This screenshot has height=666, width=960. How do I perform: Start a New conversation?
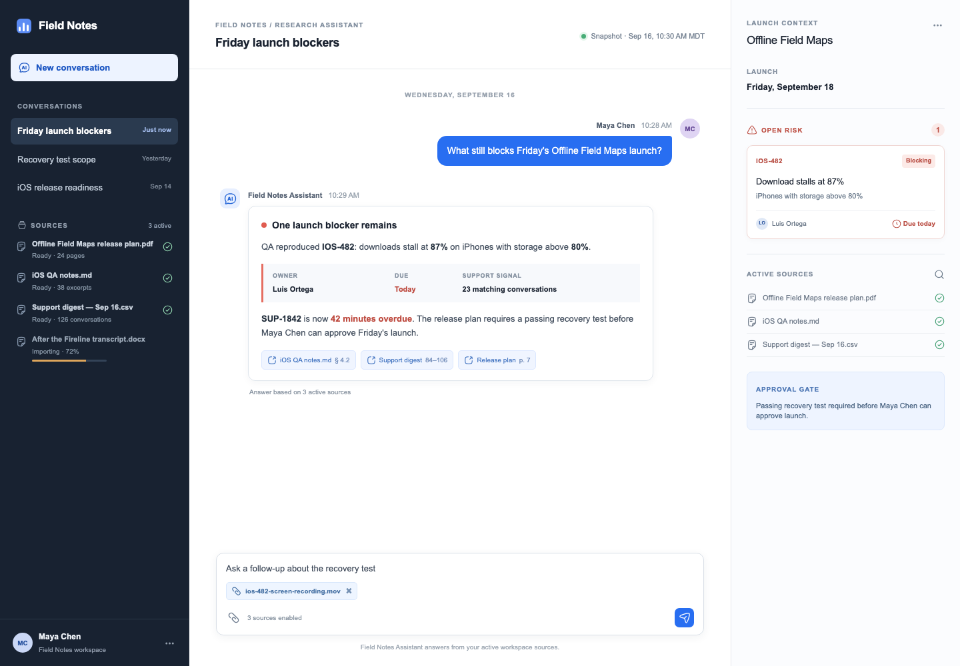point(94,67)
